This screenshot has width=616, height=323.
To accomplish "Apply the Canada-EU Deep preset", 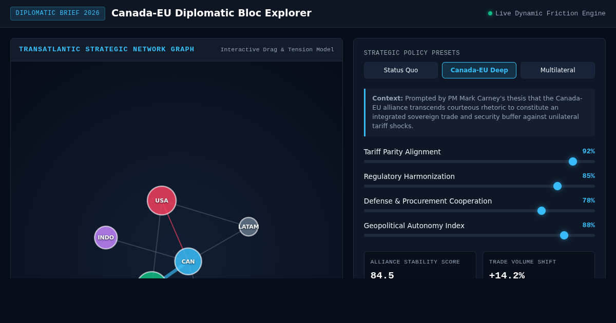I will pyautogui.click(x=479, y=70).
